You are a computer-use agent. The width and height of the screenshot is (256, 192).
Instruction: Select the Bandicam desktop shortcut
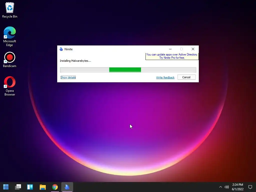point(10,60)
